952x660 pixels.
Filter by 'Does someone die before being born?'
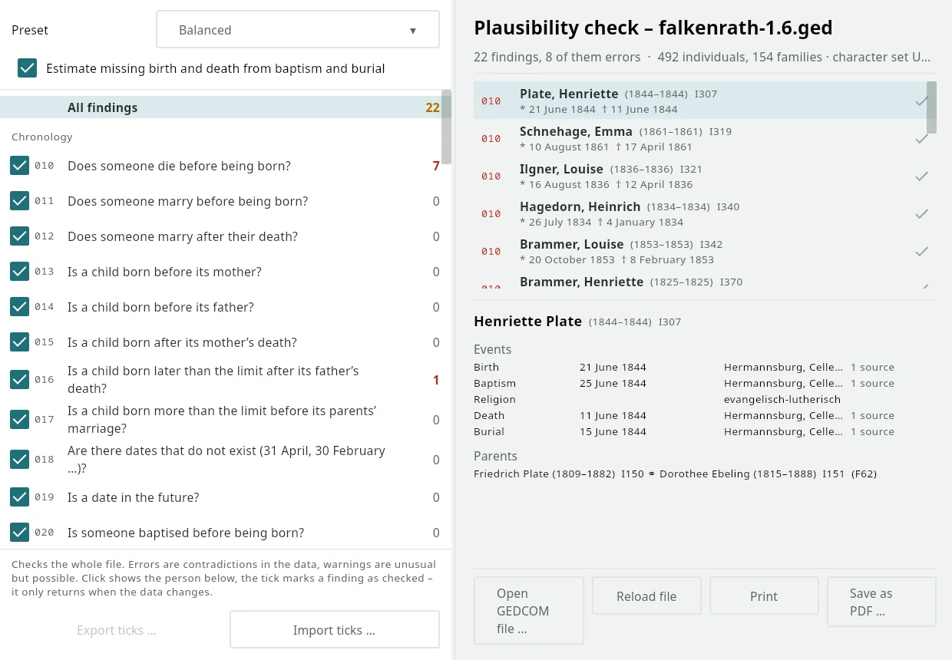point(179,166)
